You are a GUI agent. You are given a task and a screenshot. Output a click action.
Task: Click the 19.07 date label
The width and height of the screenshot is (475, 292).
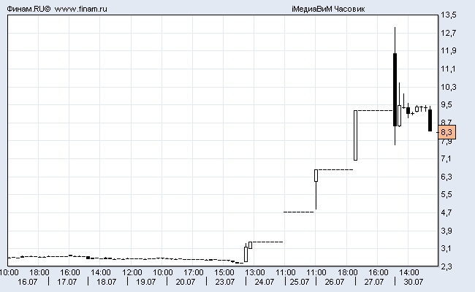145,282
